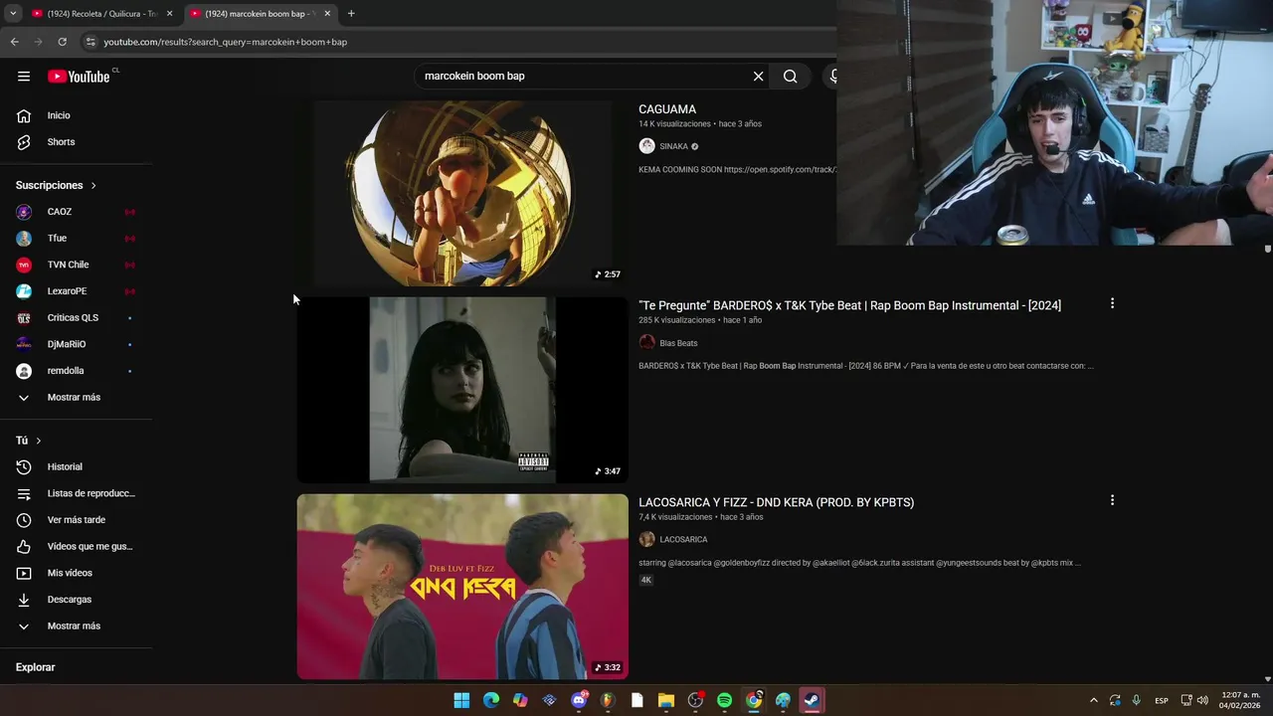Open the ESP language indicator

1161,700
